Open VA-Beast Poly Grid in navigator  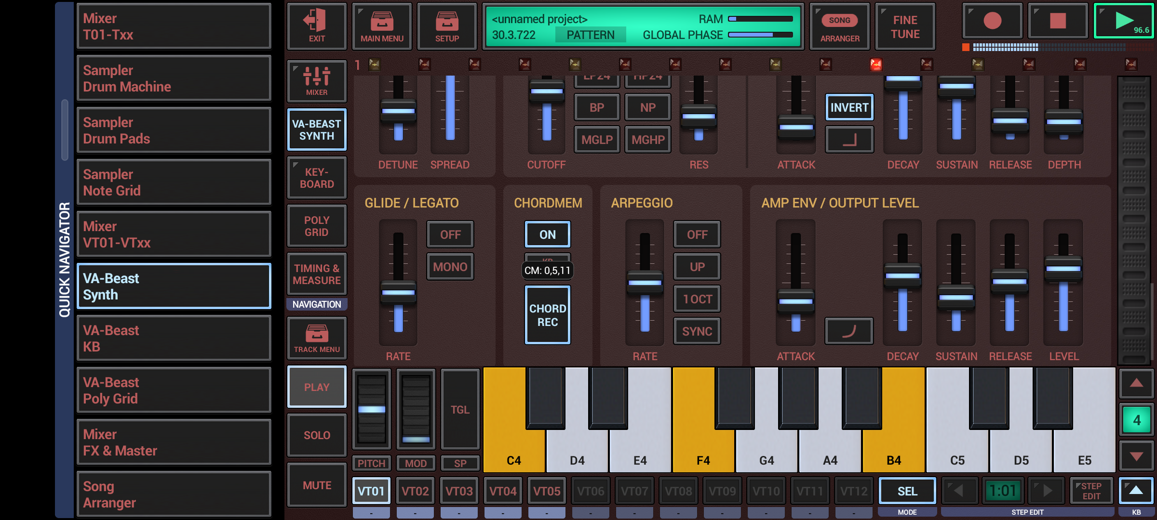174,390
